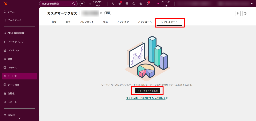The height and width of the screenshot is (121, 256).
Task: Open 自動化 in sidebar
Action: 19,94
